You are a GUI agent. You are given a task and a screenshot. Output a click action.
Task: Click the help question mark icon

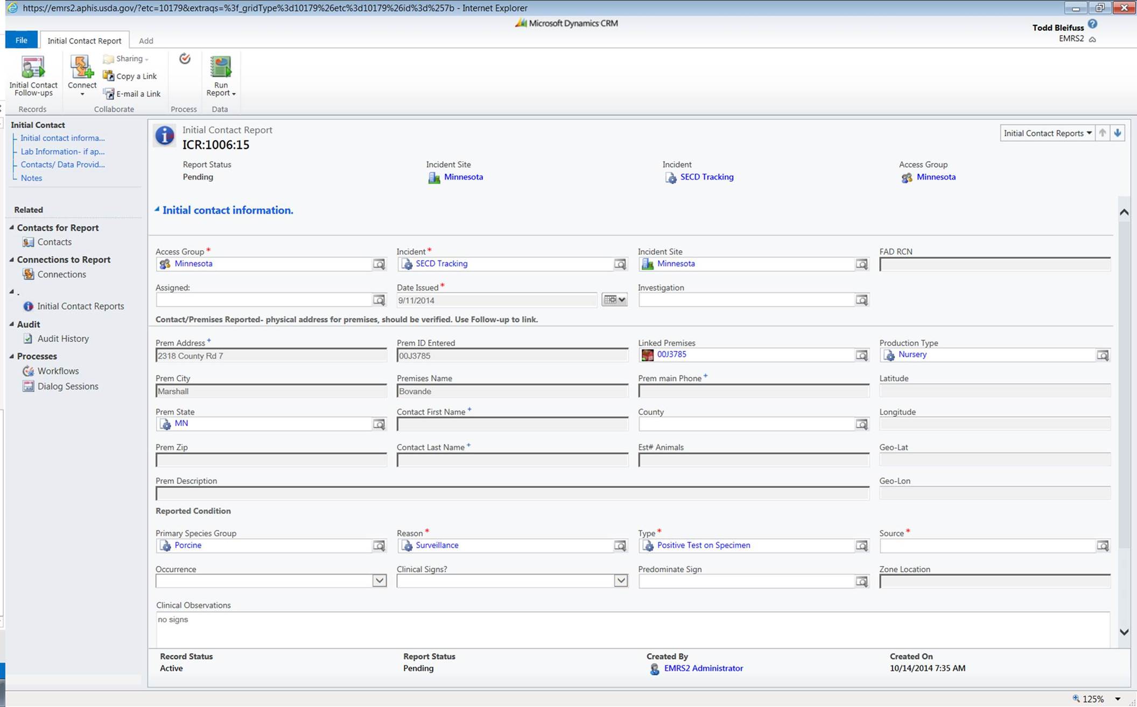tap(1092, 24)
